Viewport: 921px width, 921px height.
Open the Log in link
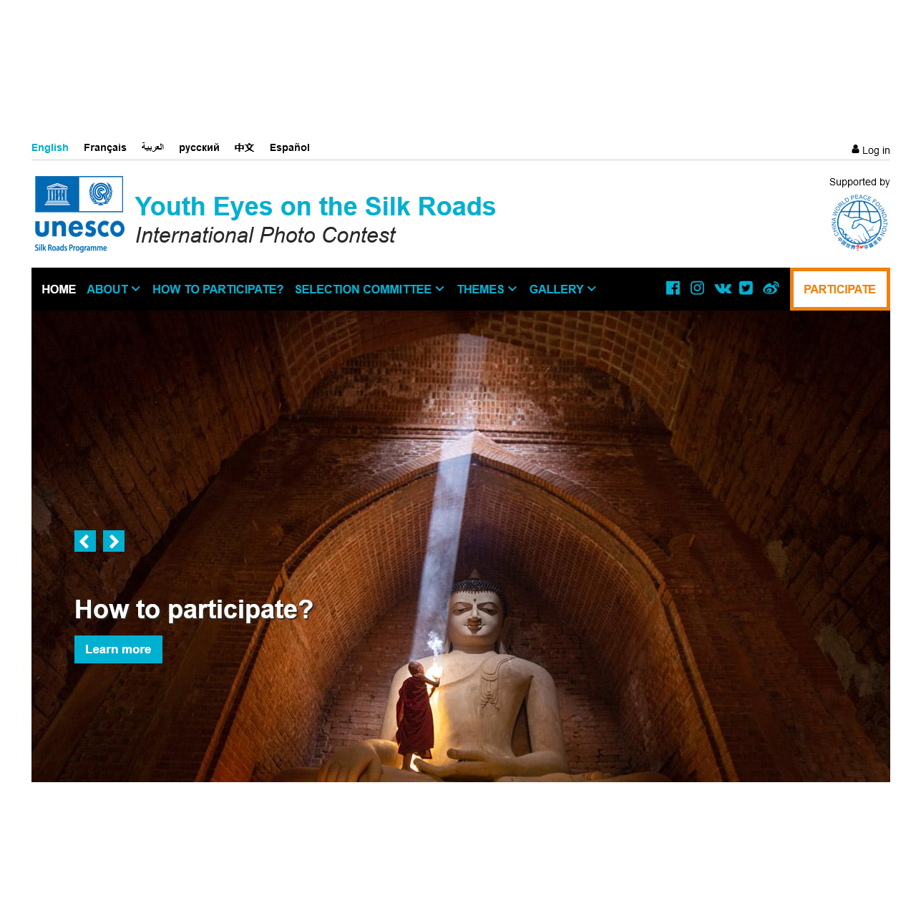[x=870, y=150]
